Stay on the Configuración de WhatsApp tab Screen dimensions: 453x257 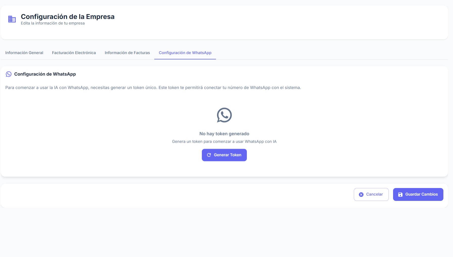click(x=185, y=53)
